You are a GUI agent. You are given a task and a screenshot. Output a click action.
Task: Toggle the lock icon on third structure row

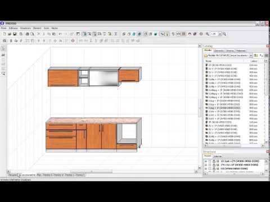coord(214,169)
